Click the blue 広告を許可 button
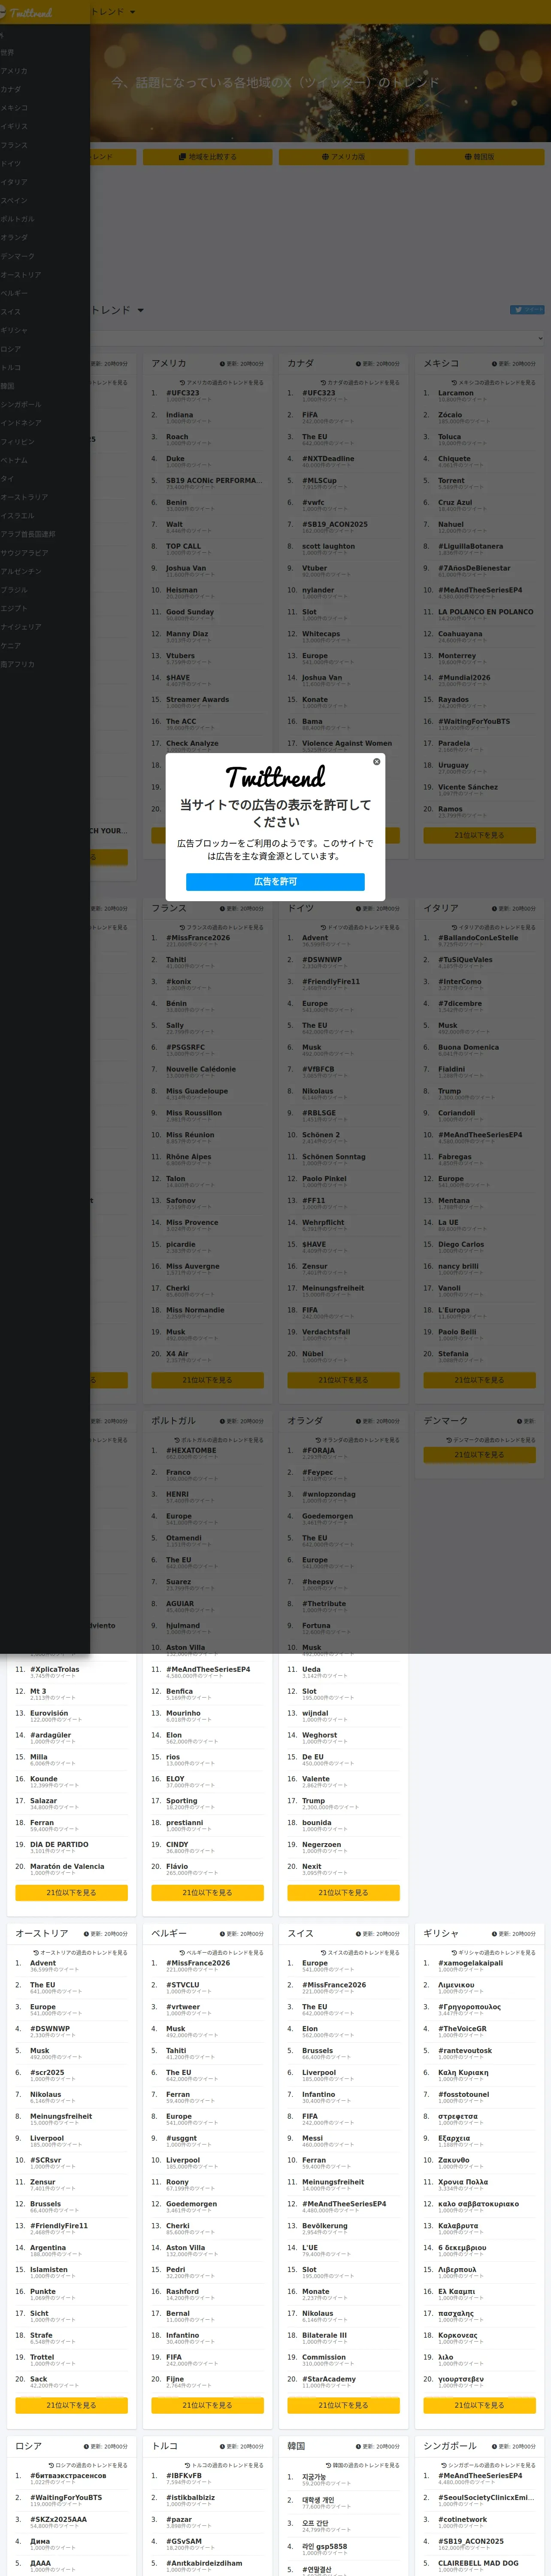The width and height of the screenshot is (551, 2576). (275, 881)
